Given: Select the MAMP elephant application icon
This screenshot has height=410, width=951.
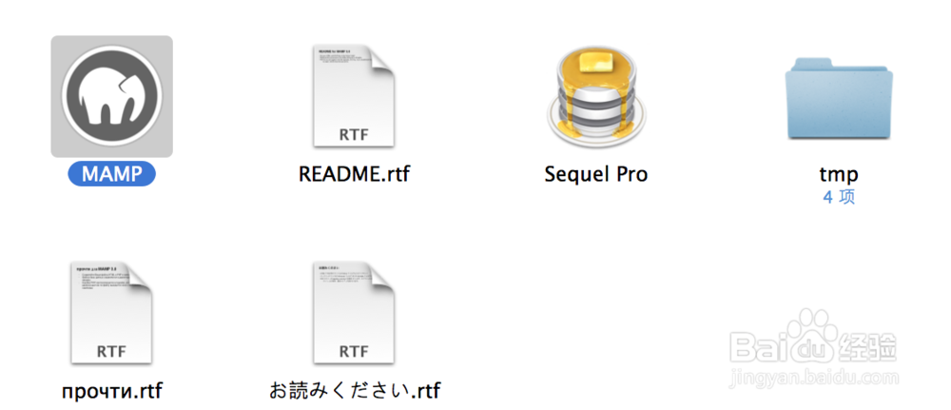Looking at the screenshot, I should [111, 96].
